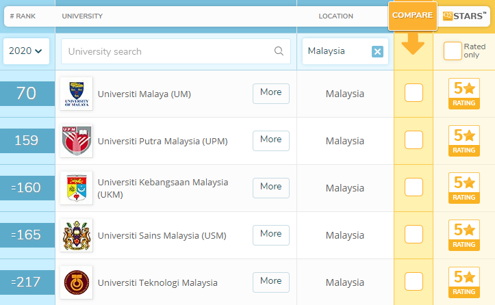Open the Malaysia location dropdown
Image resolution: width=495 pixels, height=305 pixels.
(345, 51)
